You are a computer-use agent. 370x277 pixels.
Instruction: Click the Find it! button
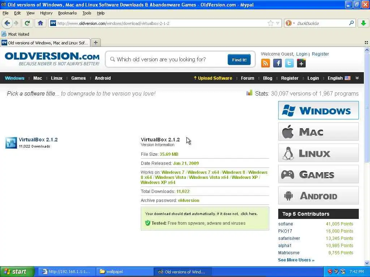click(239, 60)
